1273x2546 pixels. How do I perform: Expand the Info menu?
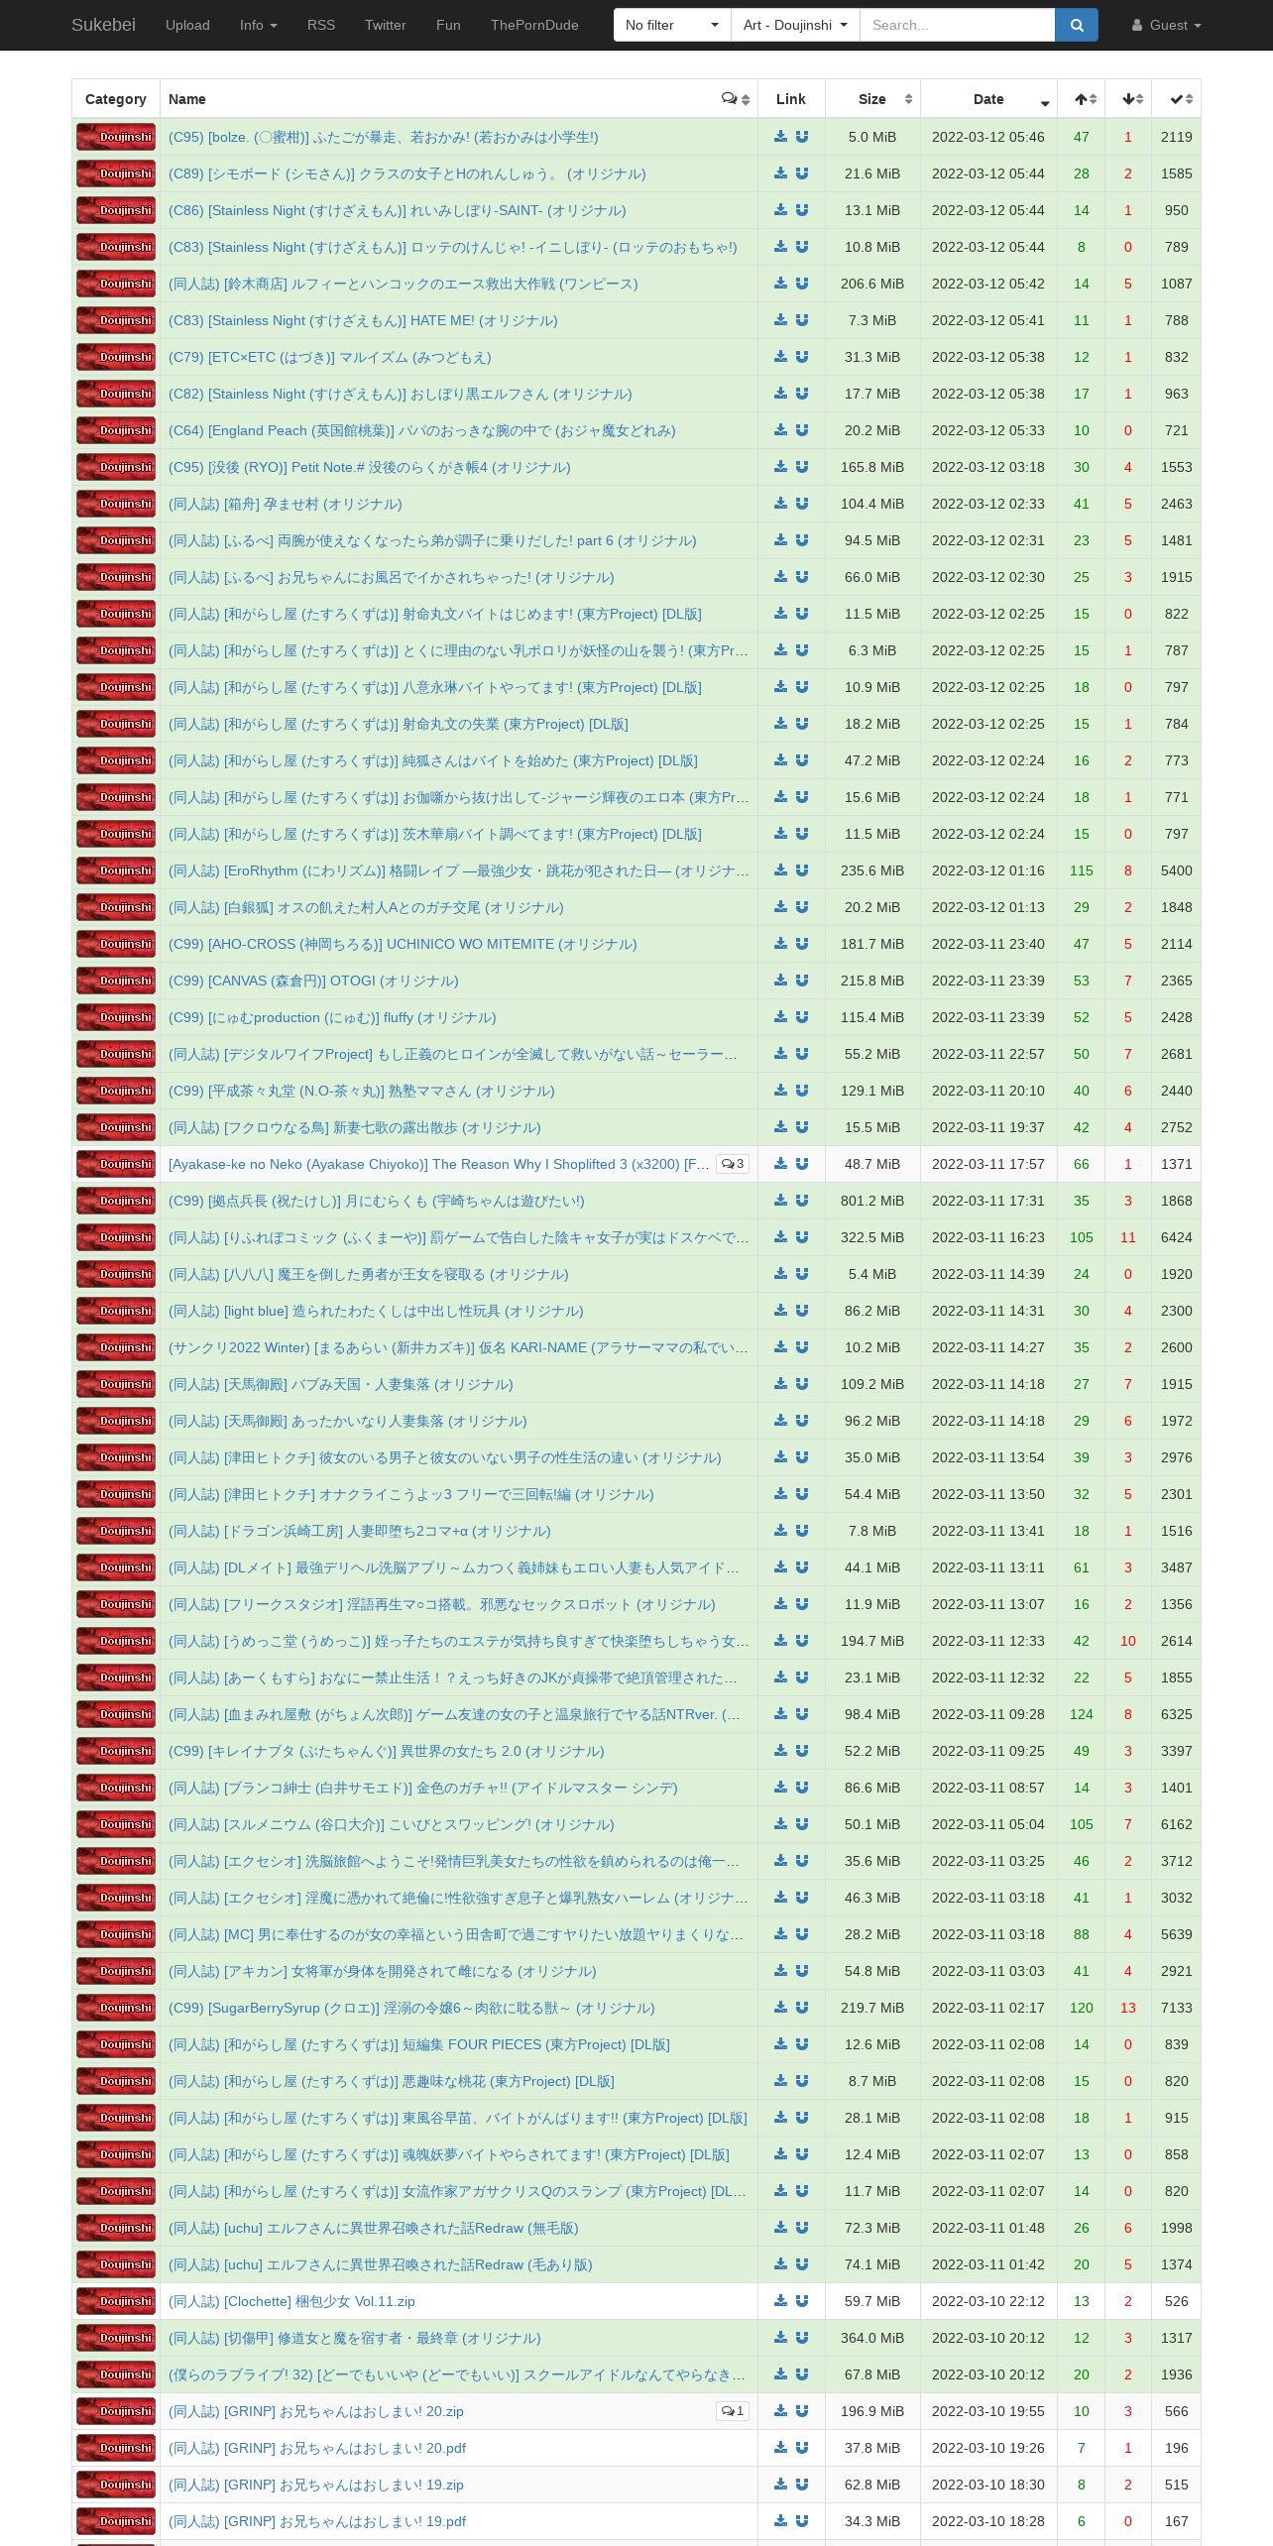coord(259,25)
